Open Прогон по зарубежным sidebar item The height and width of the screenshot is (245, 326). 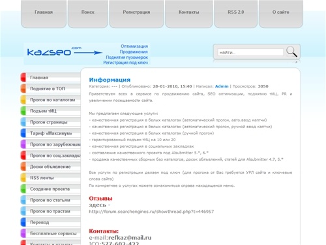pyautogui.click(x=50, y=144)
